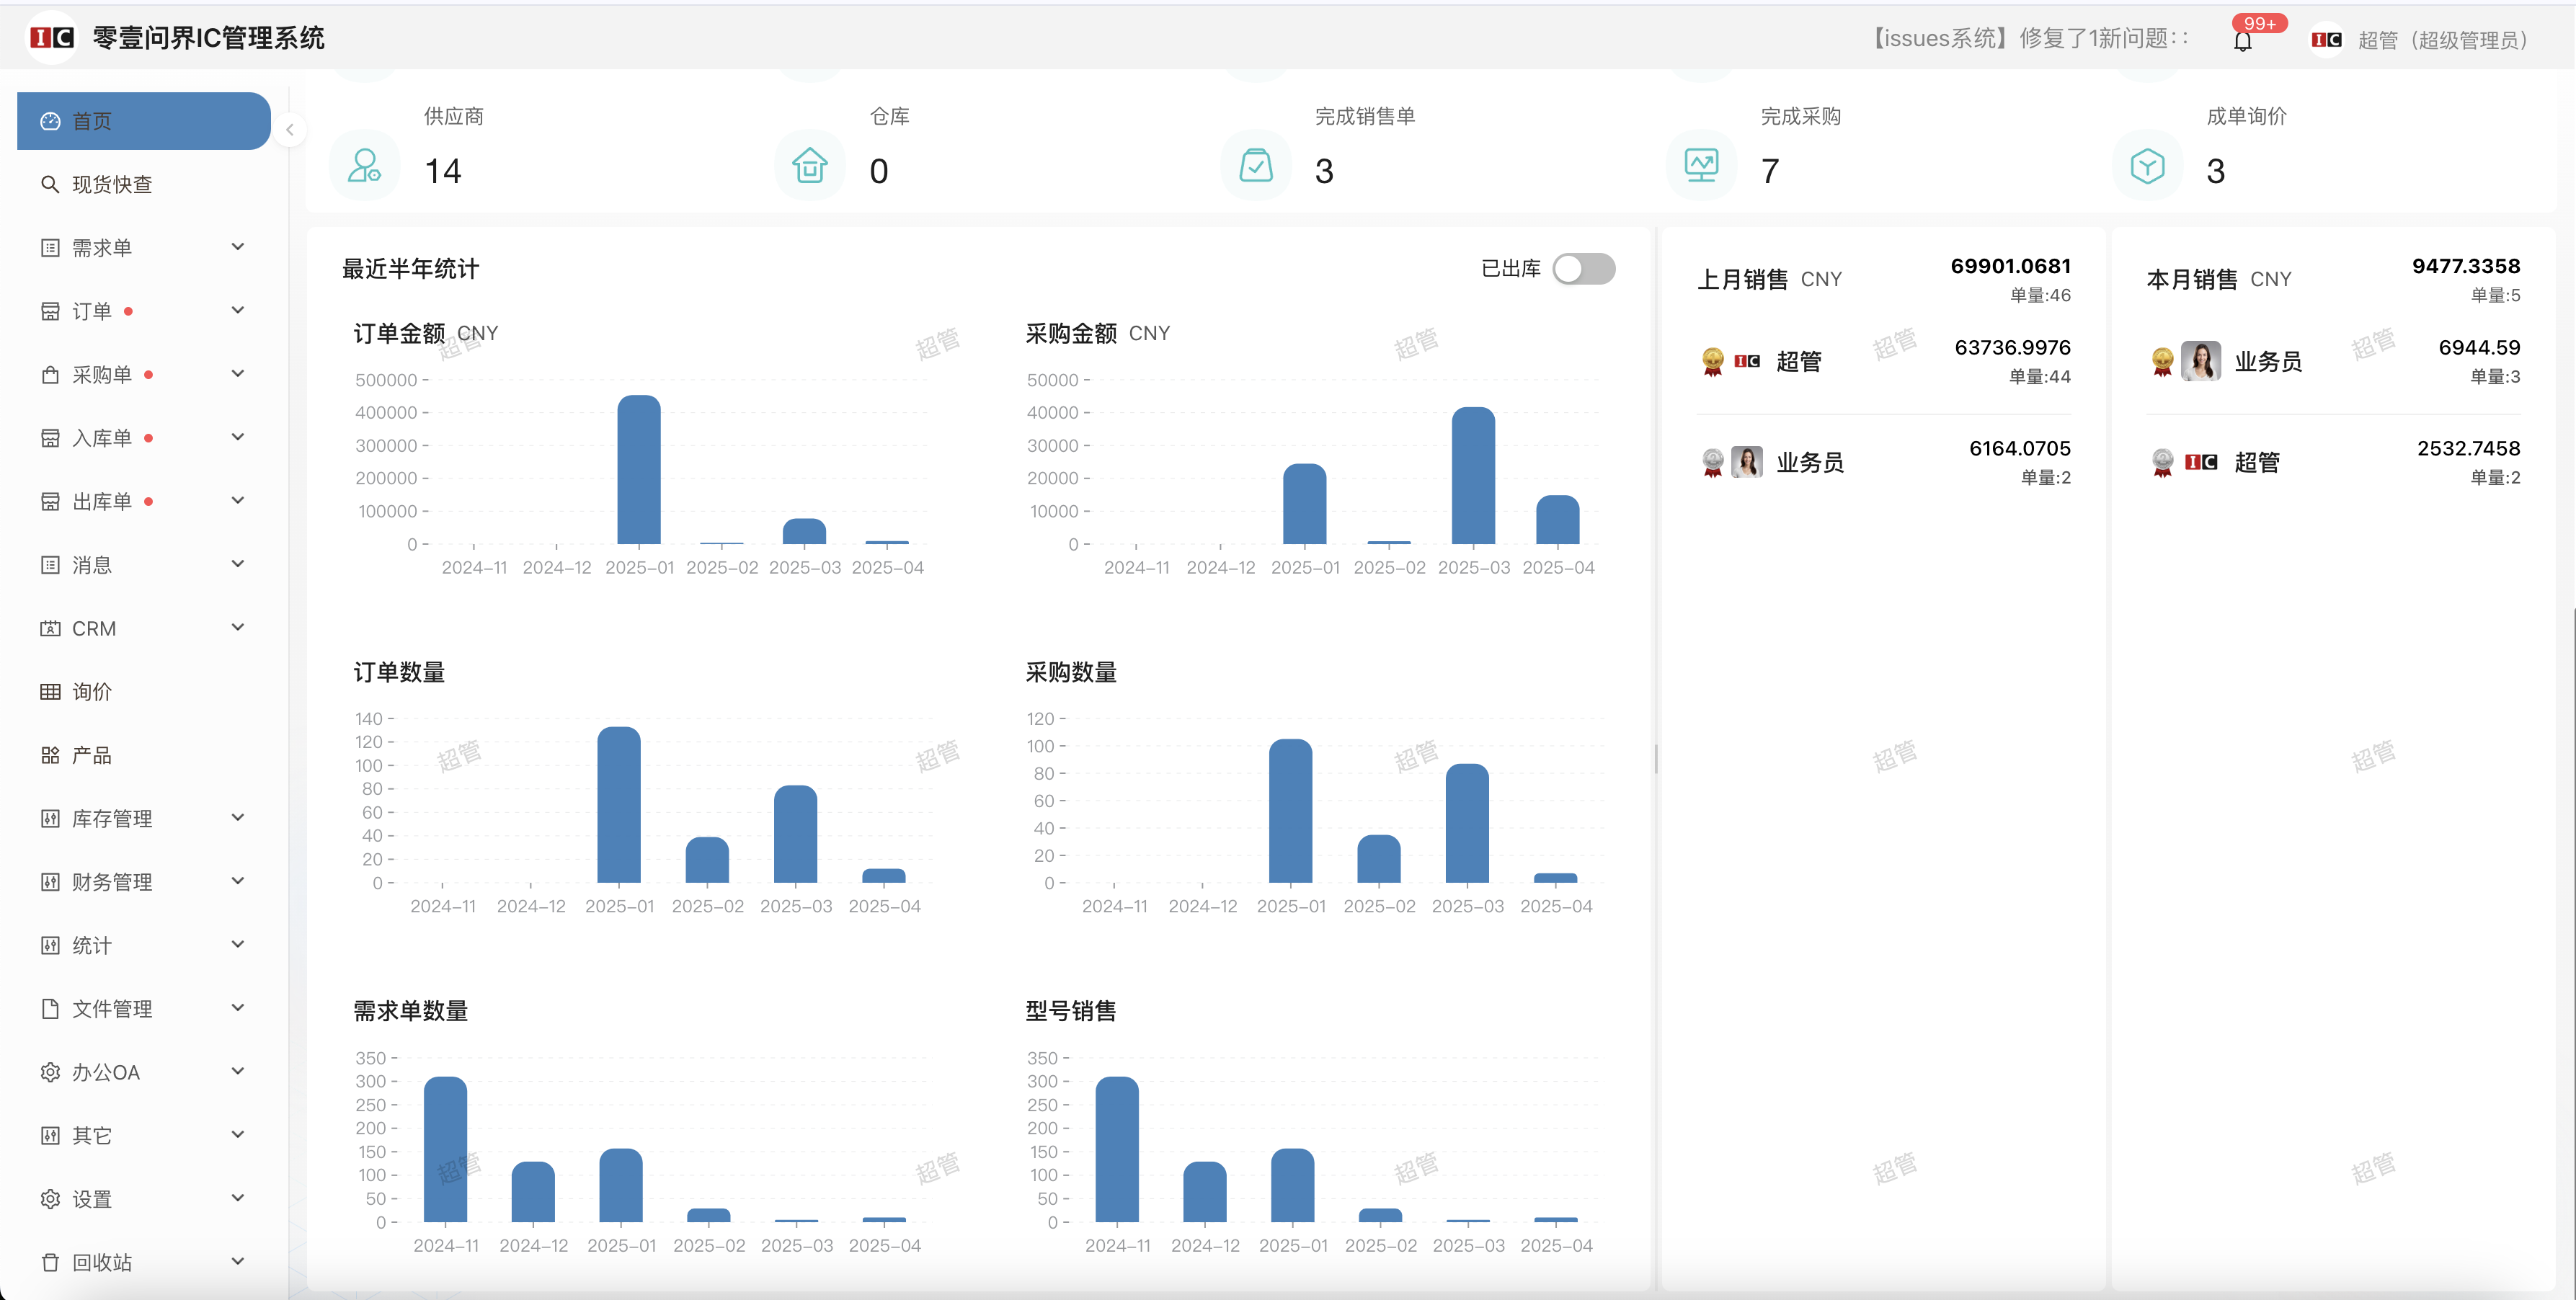Open the 超管 user account menu
Screen dimensions: 2576x1300
click(2440, 40)
